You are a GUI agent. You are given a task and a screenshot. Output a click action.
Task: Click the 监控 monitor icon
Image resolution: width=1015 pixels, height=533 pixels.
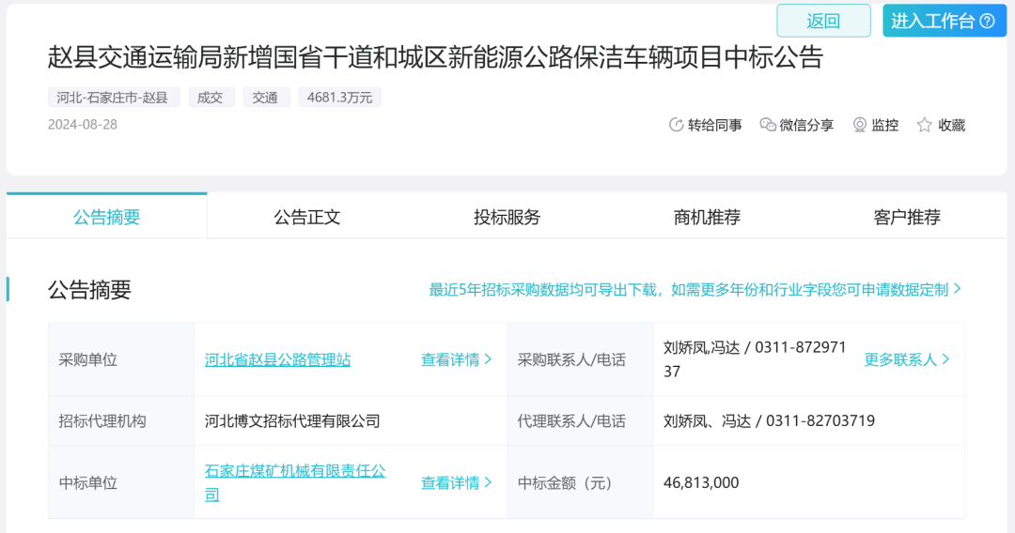(x=860, y=126)
